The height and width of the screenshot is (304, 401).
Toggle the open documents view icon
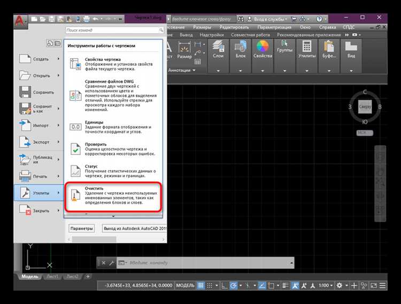click(x=57, y=43)
